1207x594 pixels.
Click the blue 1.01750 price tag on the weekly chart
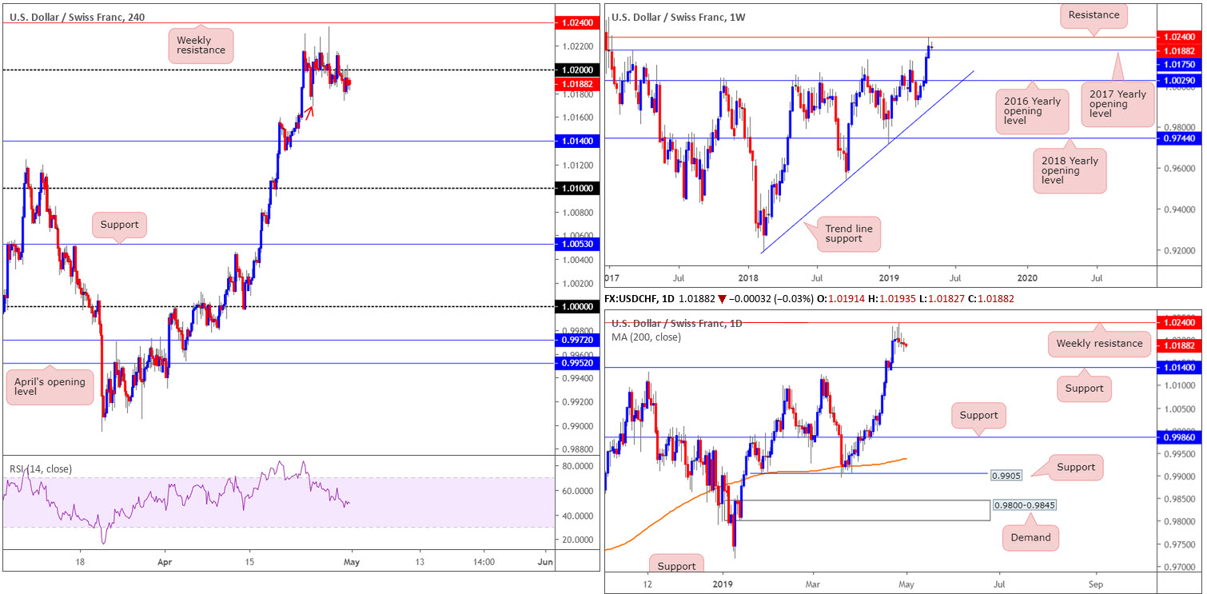(1181, 63)
